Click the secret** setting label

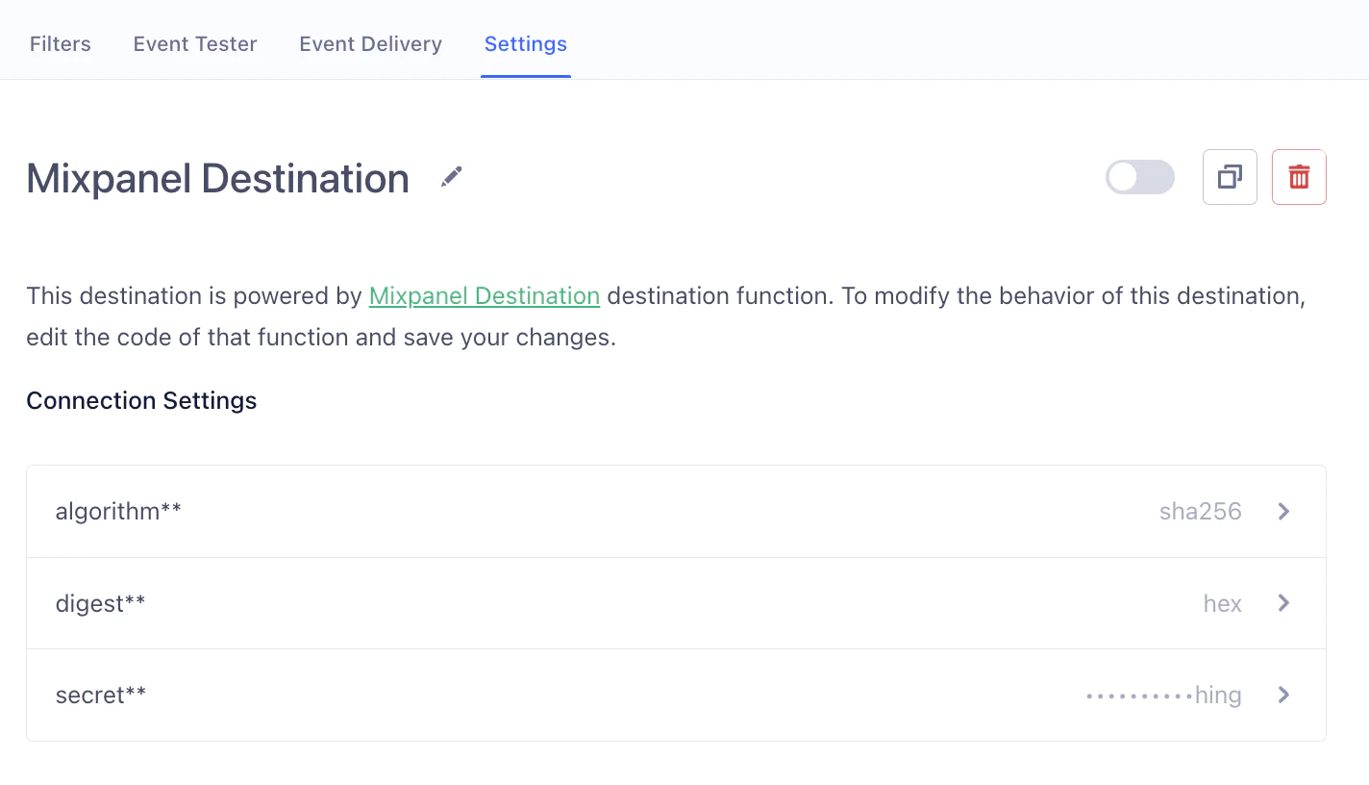tap(101, 695)
